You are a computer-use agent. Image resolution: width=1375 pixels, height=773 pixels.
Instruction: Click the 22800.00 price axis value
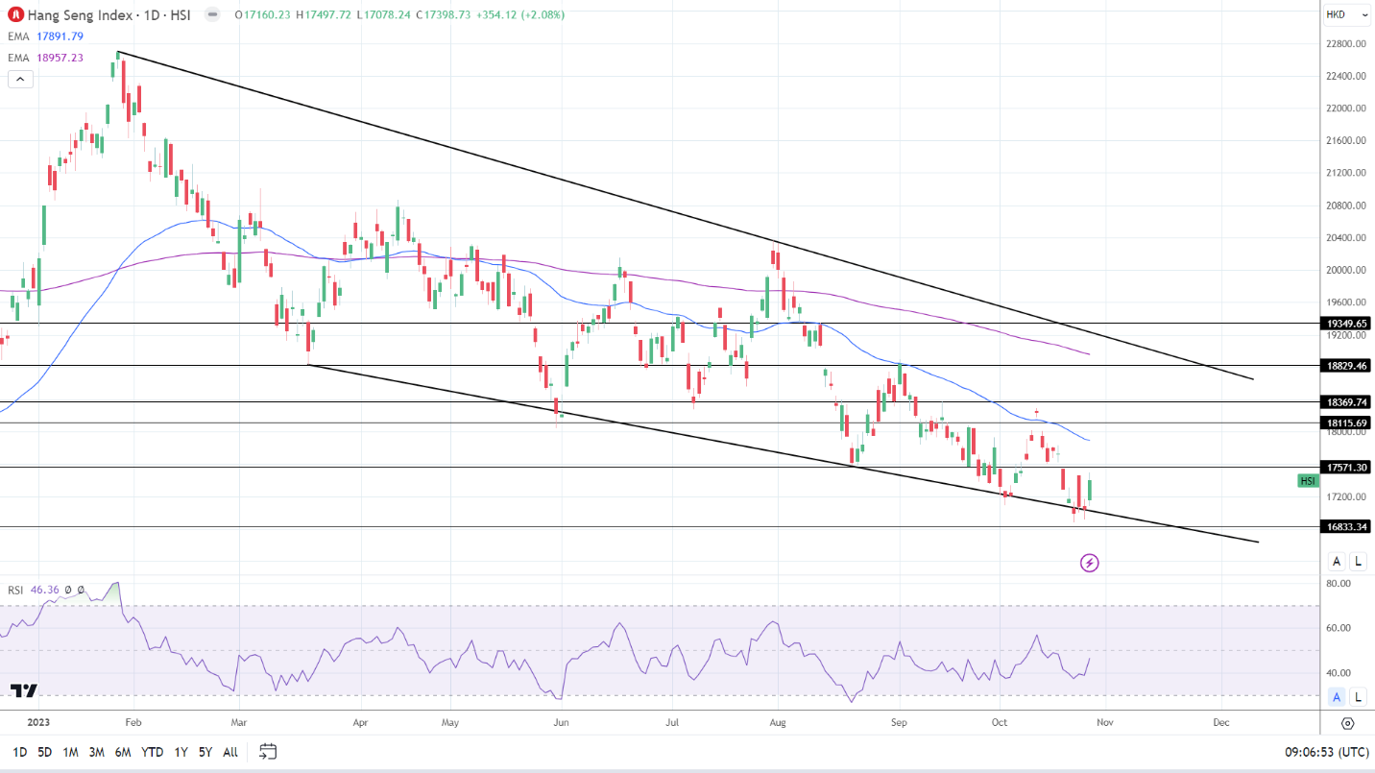[1347, 44]
